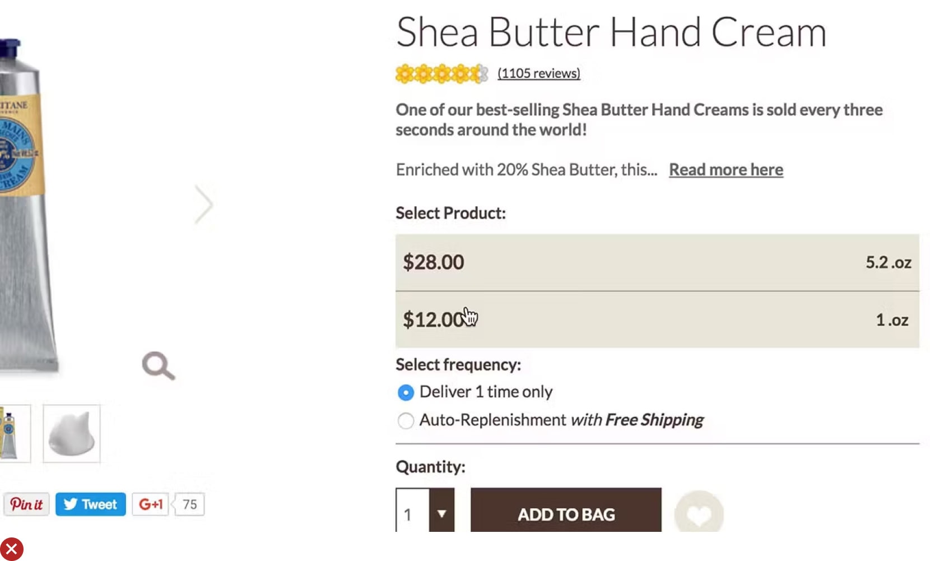Select Auto-Replenishment with Free Shipping
Viewport: 930px width, 561px height.
coord(406,420)
